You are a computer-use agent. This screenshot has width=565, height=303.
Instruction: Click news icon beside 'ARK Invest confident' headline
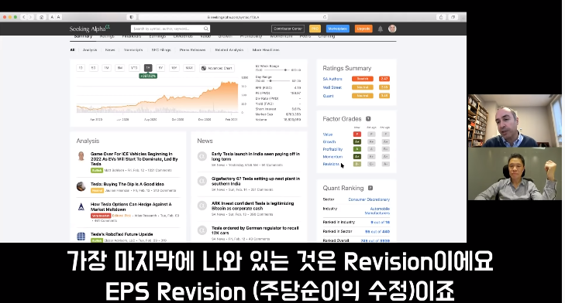click(202, 206)
